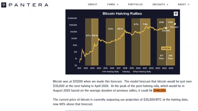The height and width of the screenshot is (111, 198).
Task: Click the Halving legend line marker
Action: tap(122, 71)
